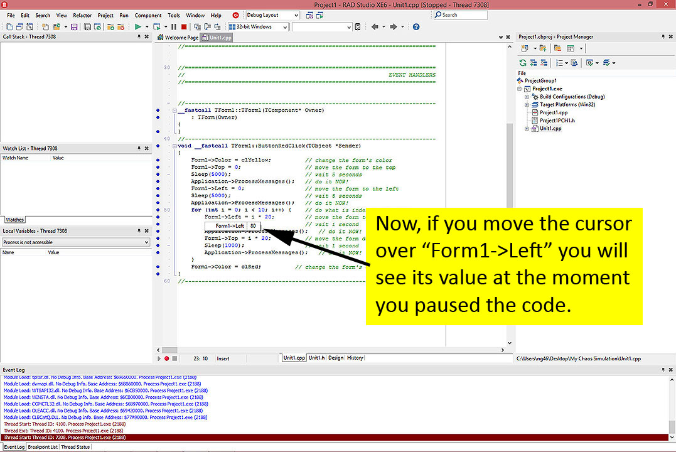Click the Trace Into debug icon
The height and width of the screenshot is (452, 676).
coord(198,27)
